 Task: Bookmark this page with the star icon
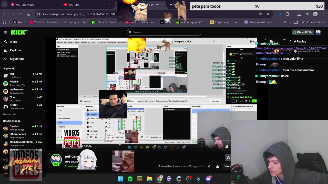(x=268, y=14)
